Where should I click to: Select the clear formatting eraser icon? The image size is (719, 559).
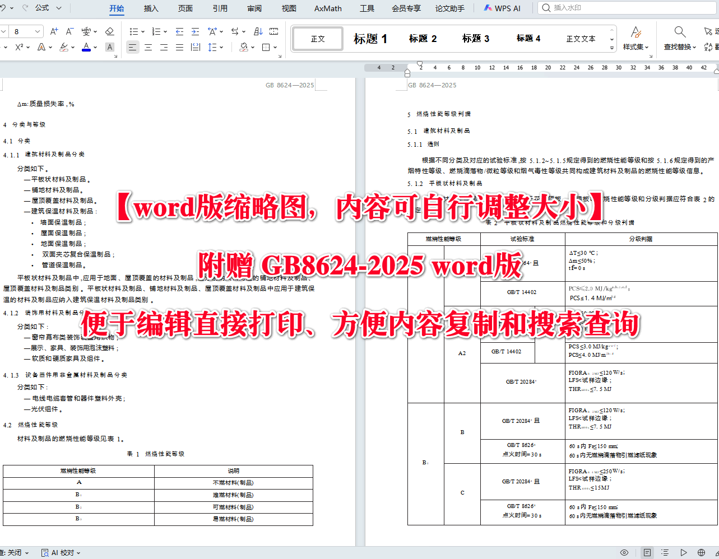pos(109,31)
